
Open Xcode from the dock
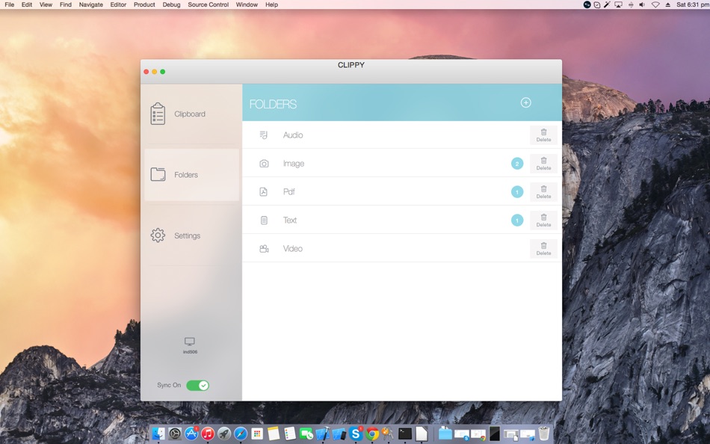323,434
